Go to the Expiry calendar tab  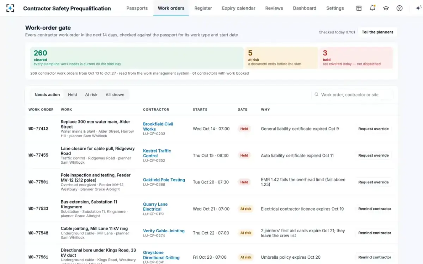(x=239, y=8)
